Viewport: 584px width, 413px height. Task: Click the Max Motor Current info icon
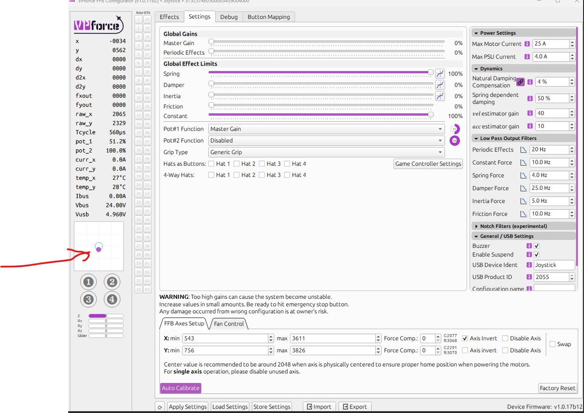[x=527, y=44]
